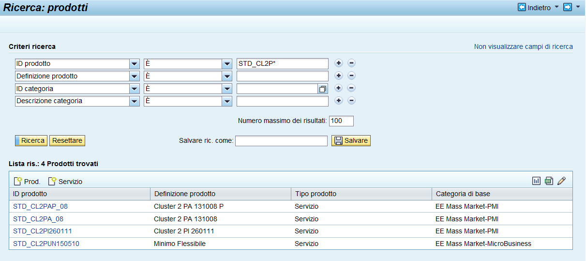586x261 pixels.
Task: Click the Salvare button
Action: [x=351, y=140]
